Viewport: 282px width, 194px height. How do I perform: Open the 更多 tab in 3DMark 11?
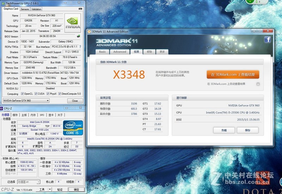coord(162,52)
